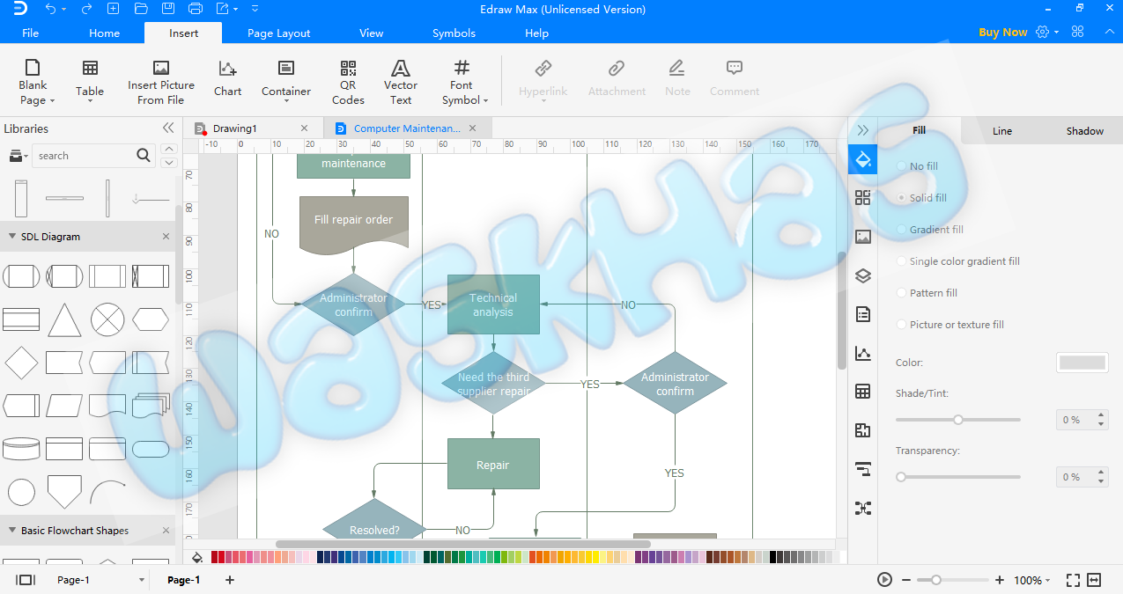Switch to the Page Layout ribbon tab
Image resolution: width=1123 pixels, height=594 pixels.
point(278,33)
